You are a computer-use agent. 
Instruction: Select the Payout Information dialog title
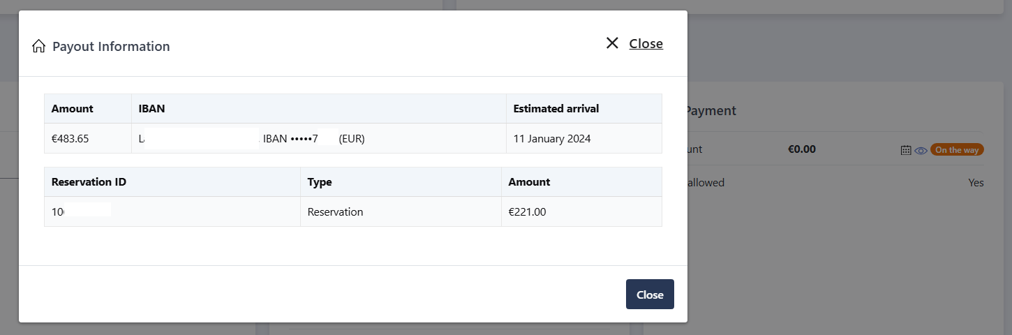pos(111,47)
